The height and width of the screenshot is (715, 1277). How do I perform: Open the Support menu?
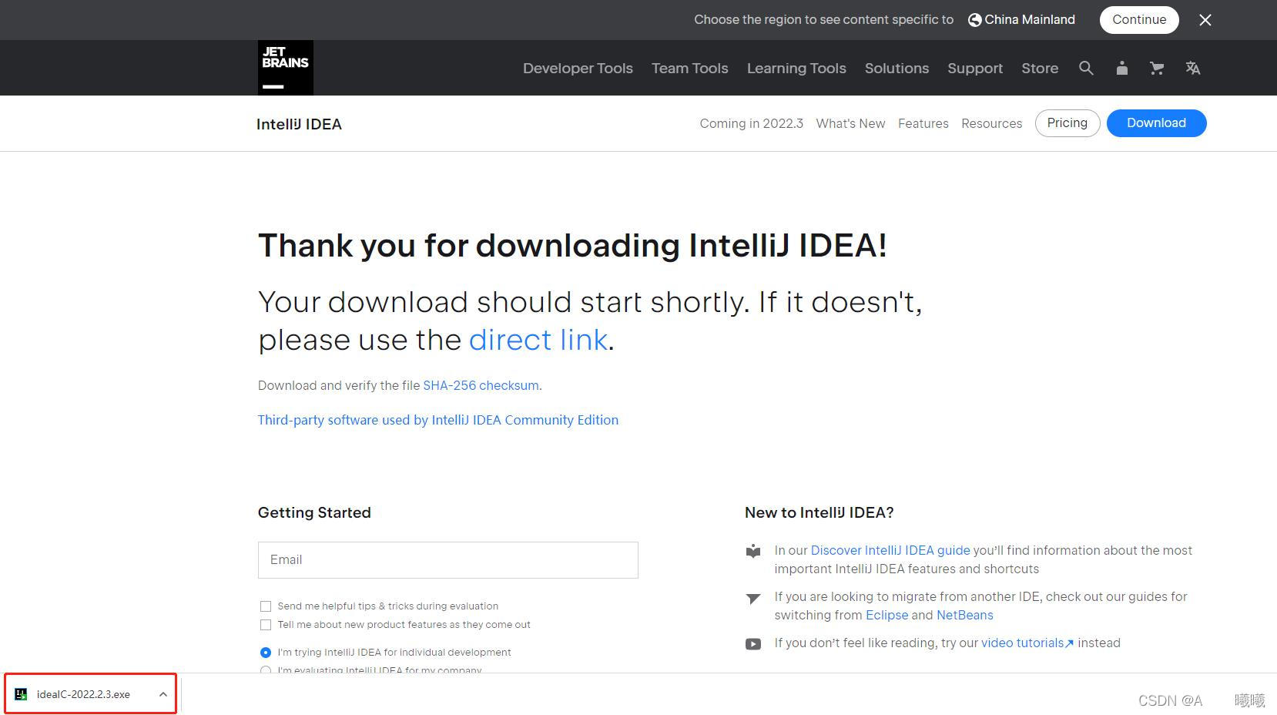(x=975, y=68)
